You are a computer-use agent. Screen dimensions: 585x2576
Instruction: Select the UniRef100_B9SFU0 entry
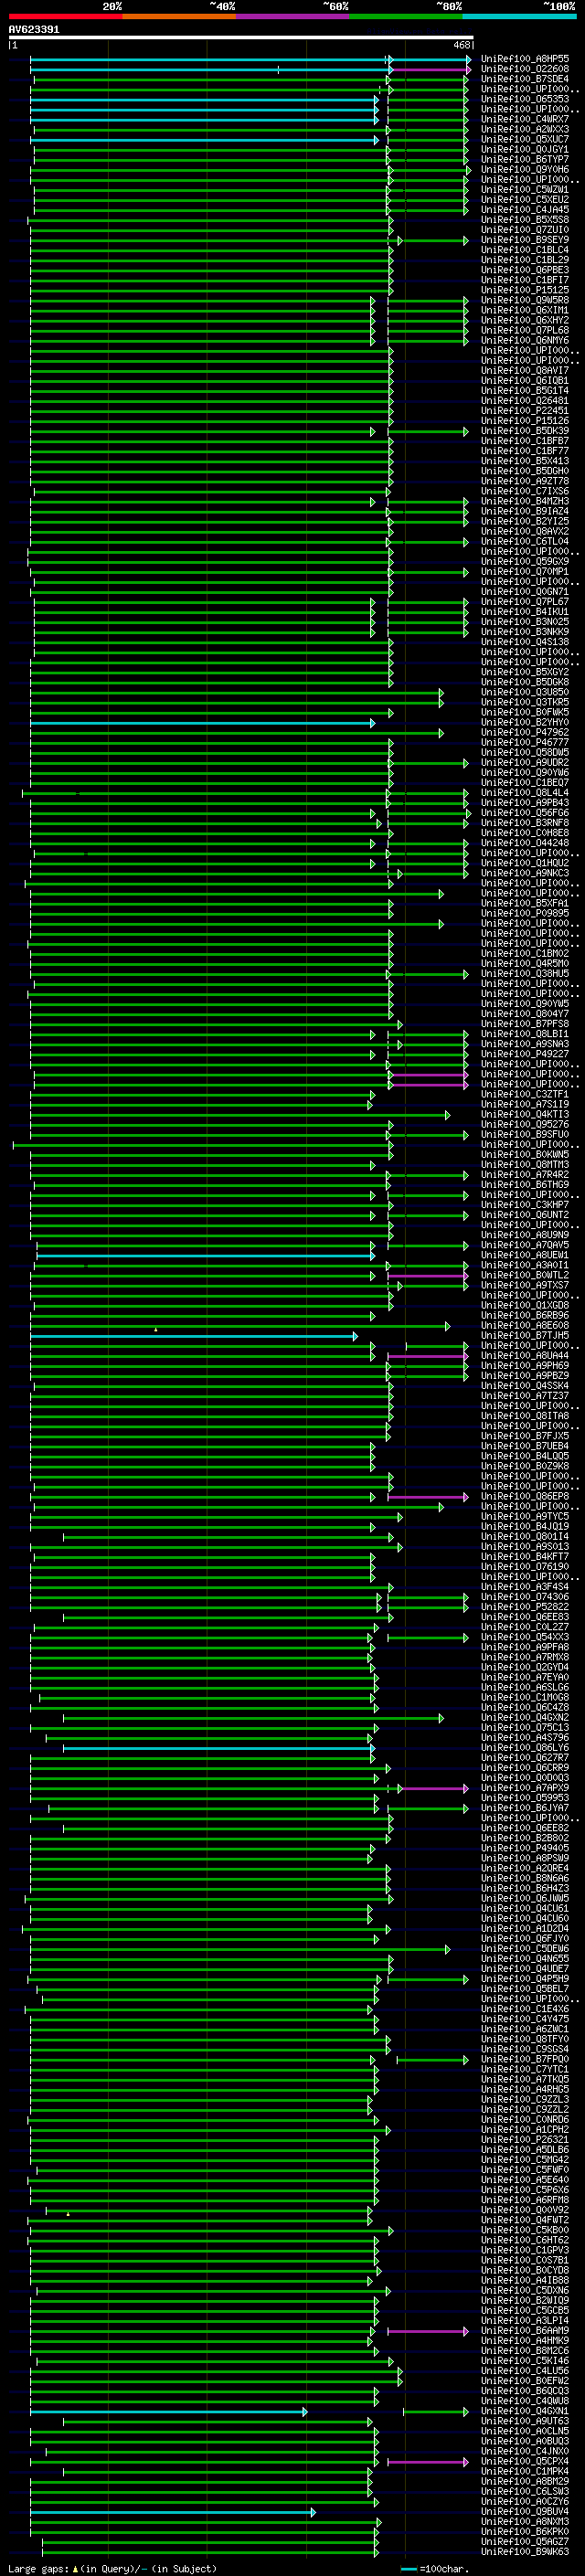[525, 1134]
